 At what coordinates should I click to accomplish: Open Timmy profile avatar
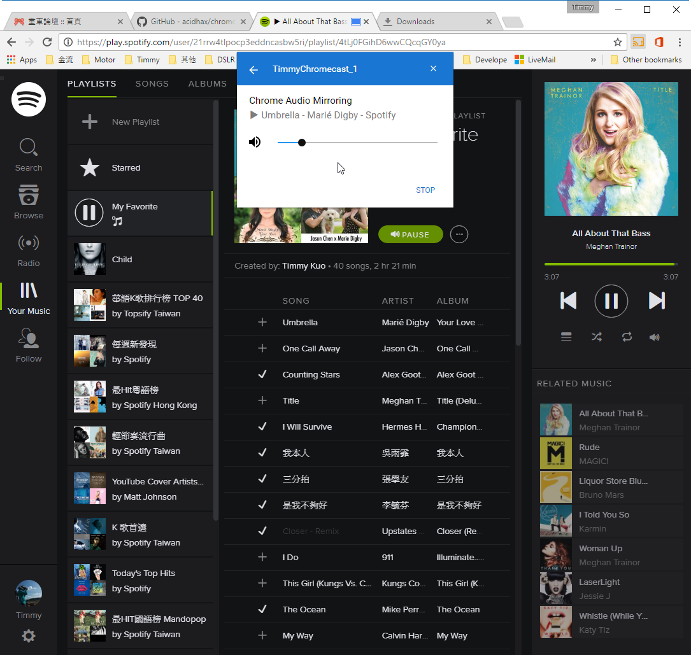point(29,593)
